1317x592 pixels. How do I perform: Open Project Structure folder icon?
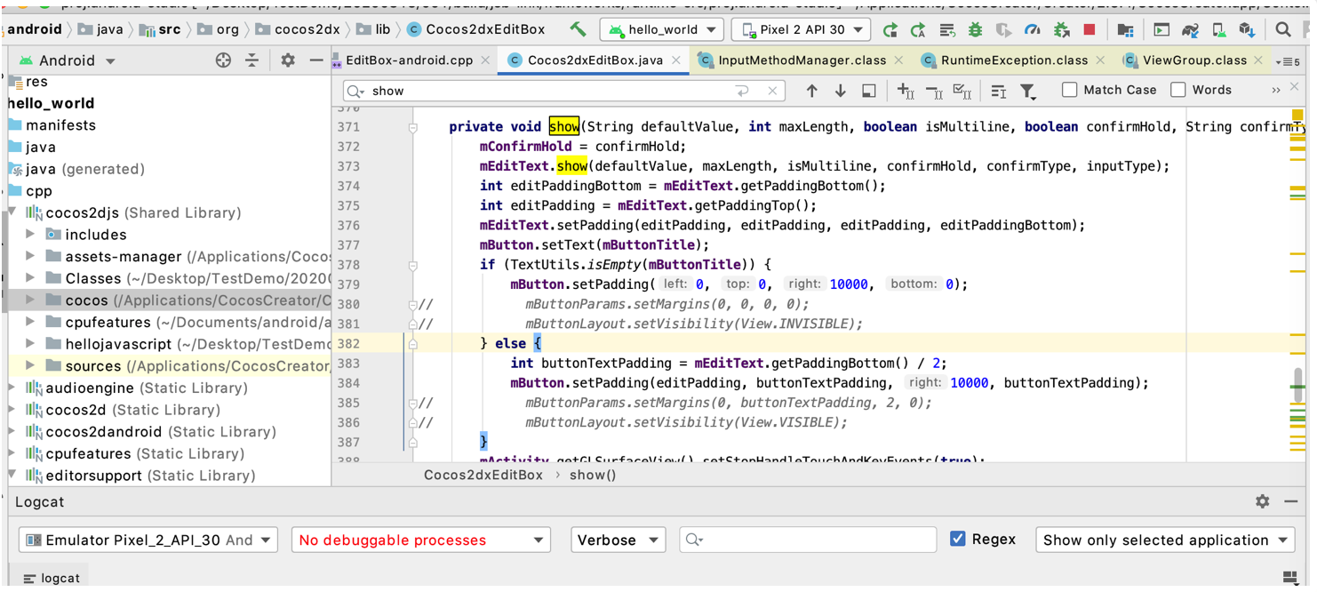tap(1125, 29)
